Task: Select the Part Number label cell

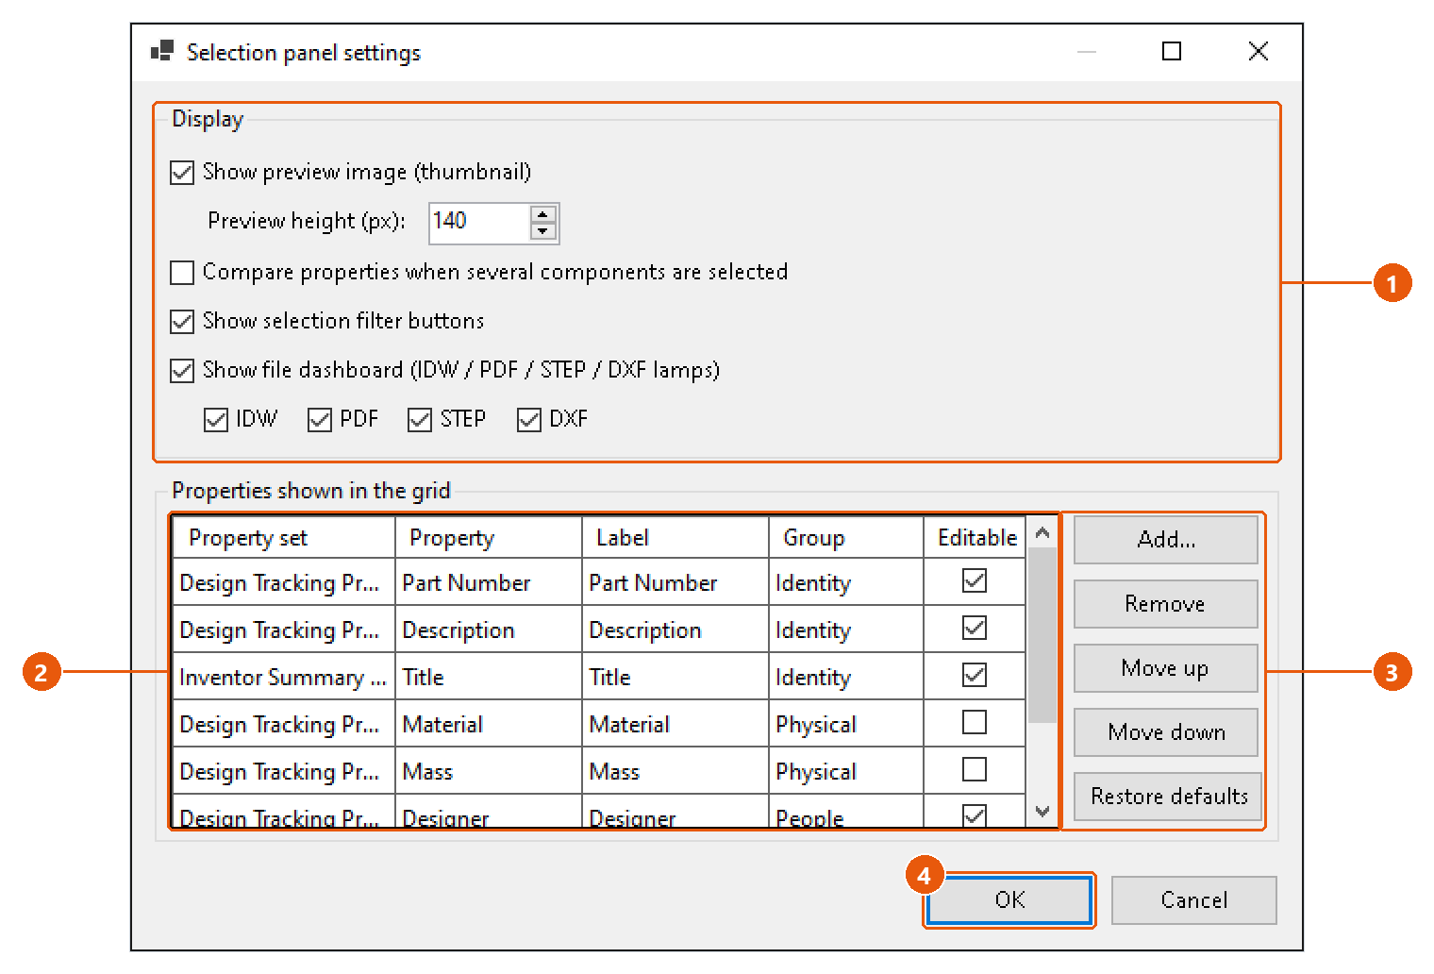Action: click(x=675, y=582)
